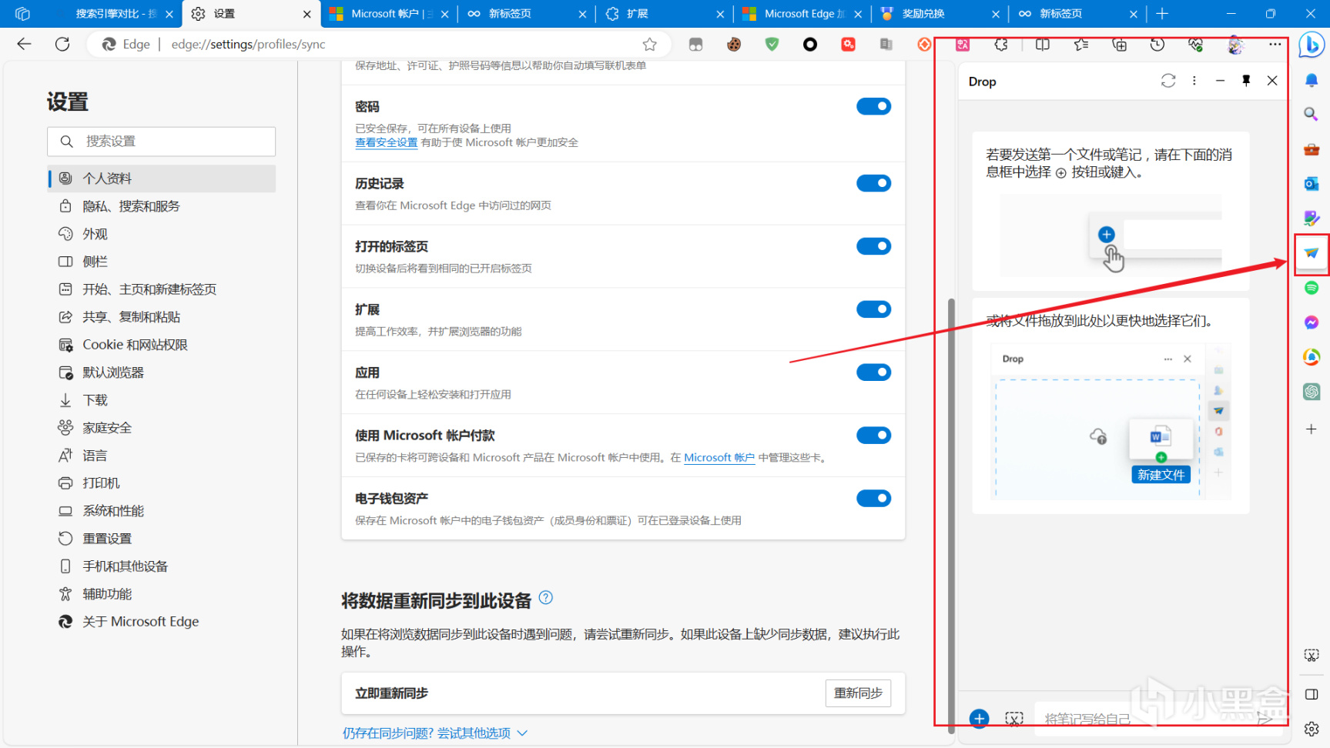Open Edge Settings and more menu
The width and height of the screenshot is (1330, 748).
point(1275,45)
